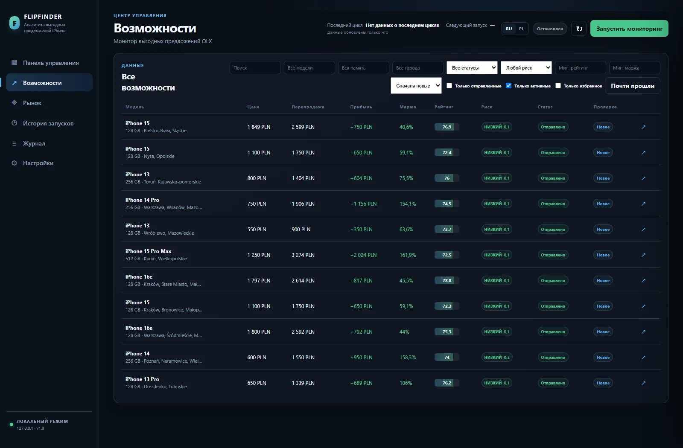Enable the Только избранное checkbox
The height and width of the screenshot is (448, 683).
point(558,85)
